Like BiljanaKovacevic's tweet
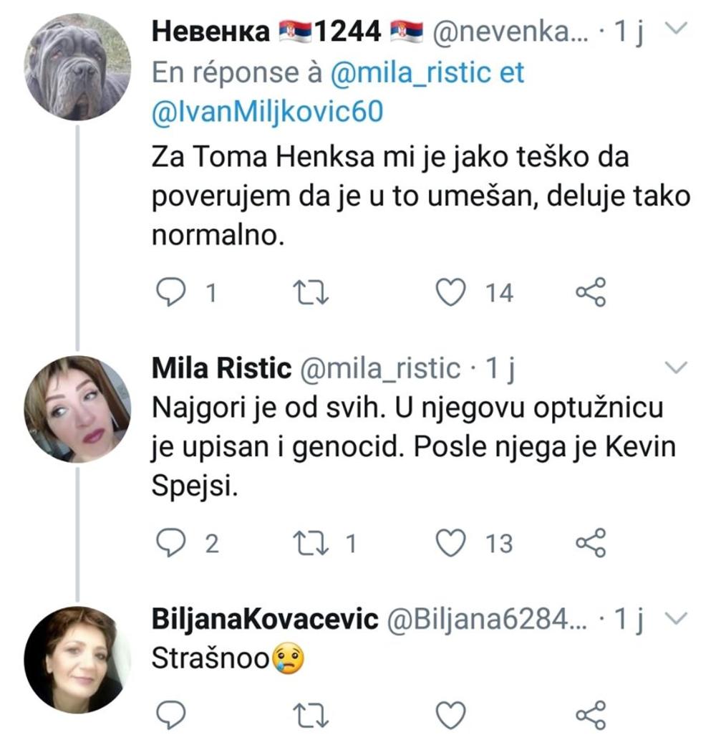 point(451,714)
